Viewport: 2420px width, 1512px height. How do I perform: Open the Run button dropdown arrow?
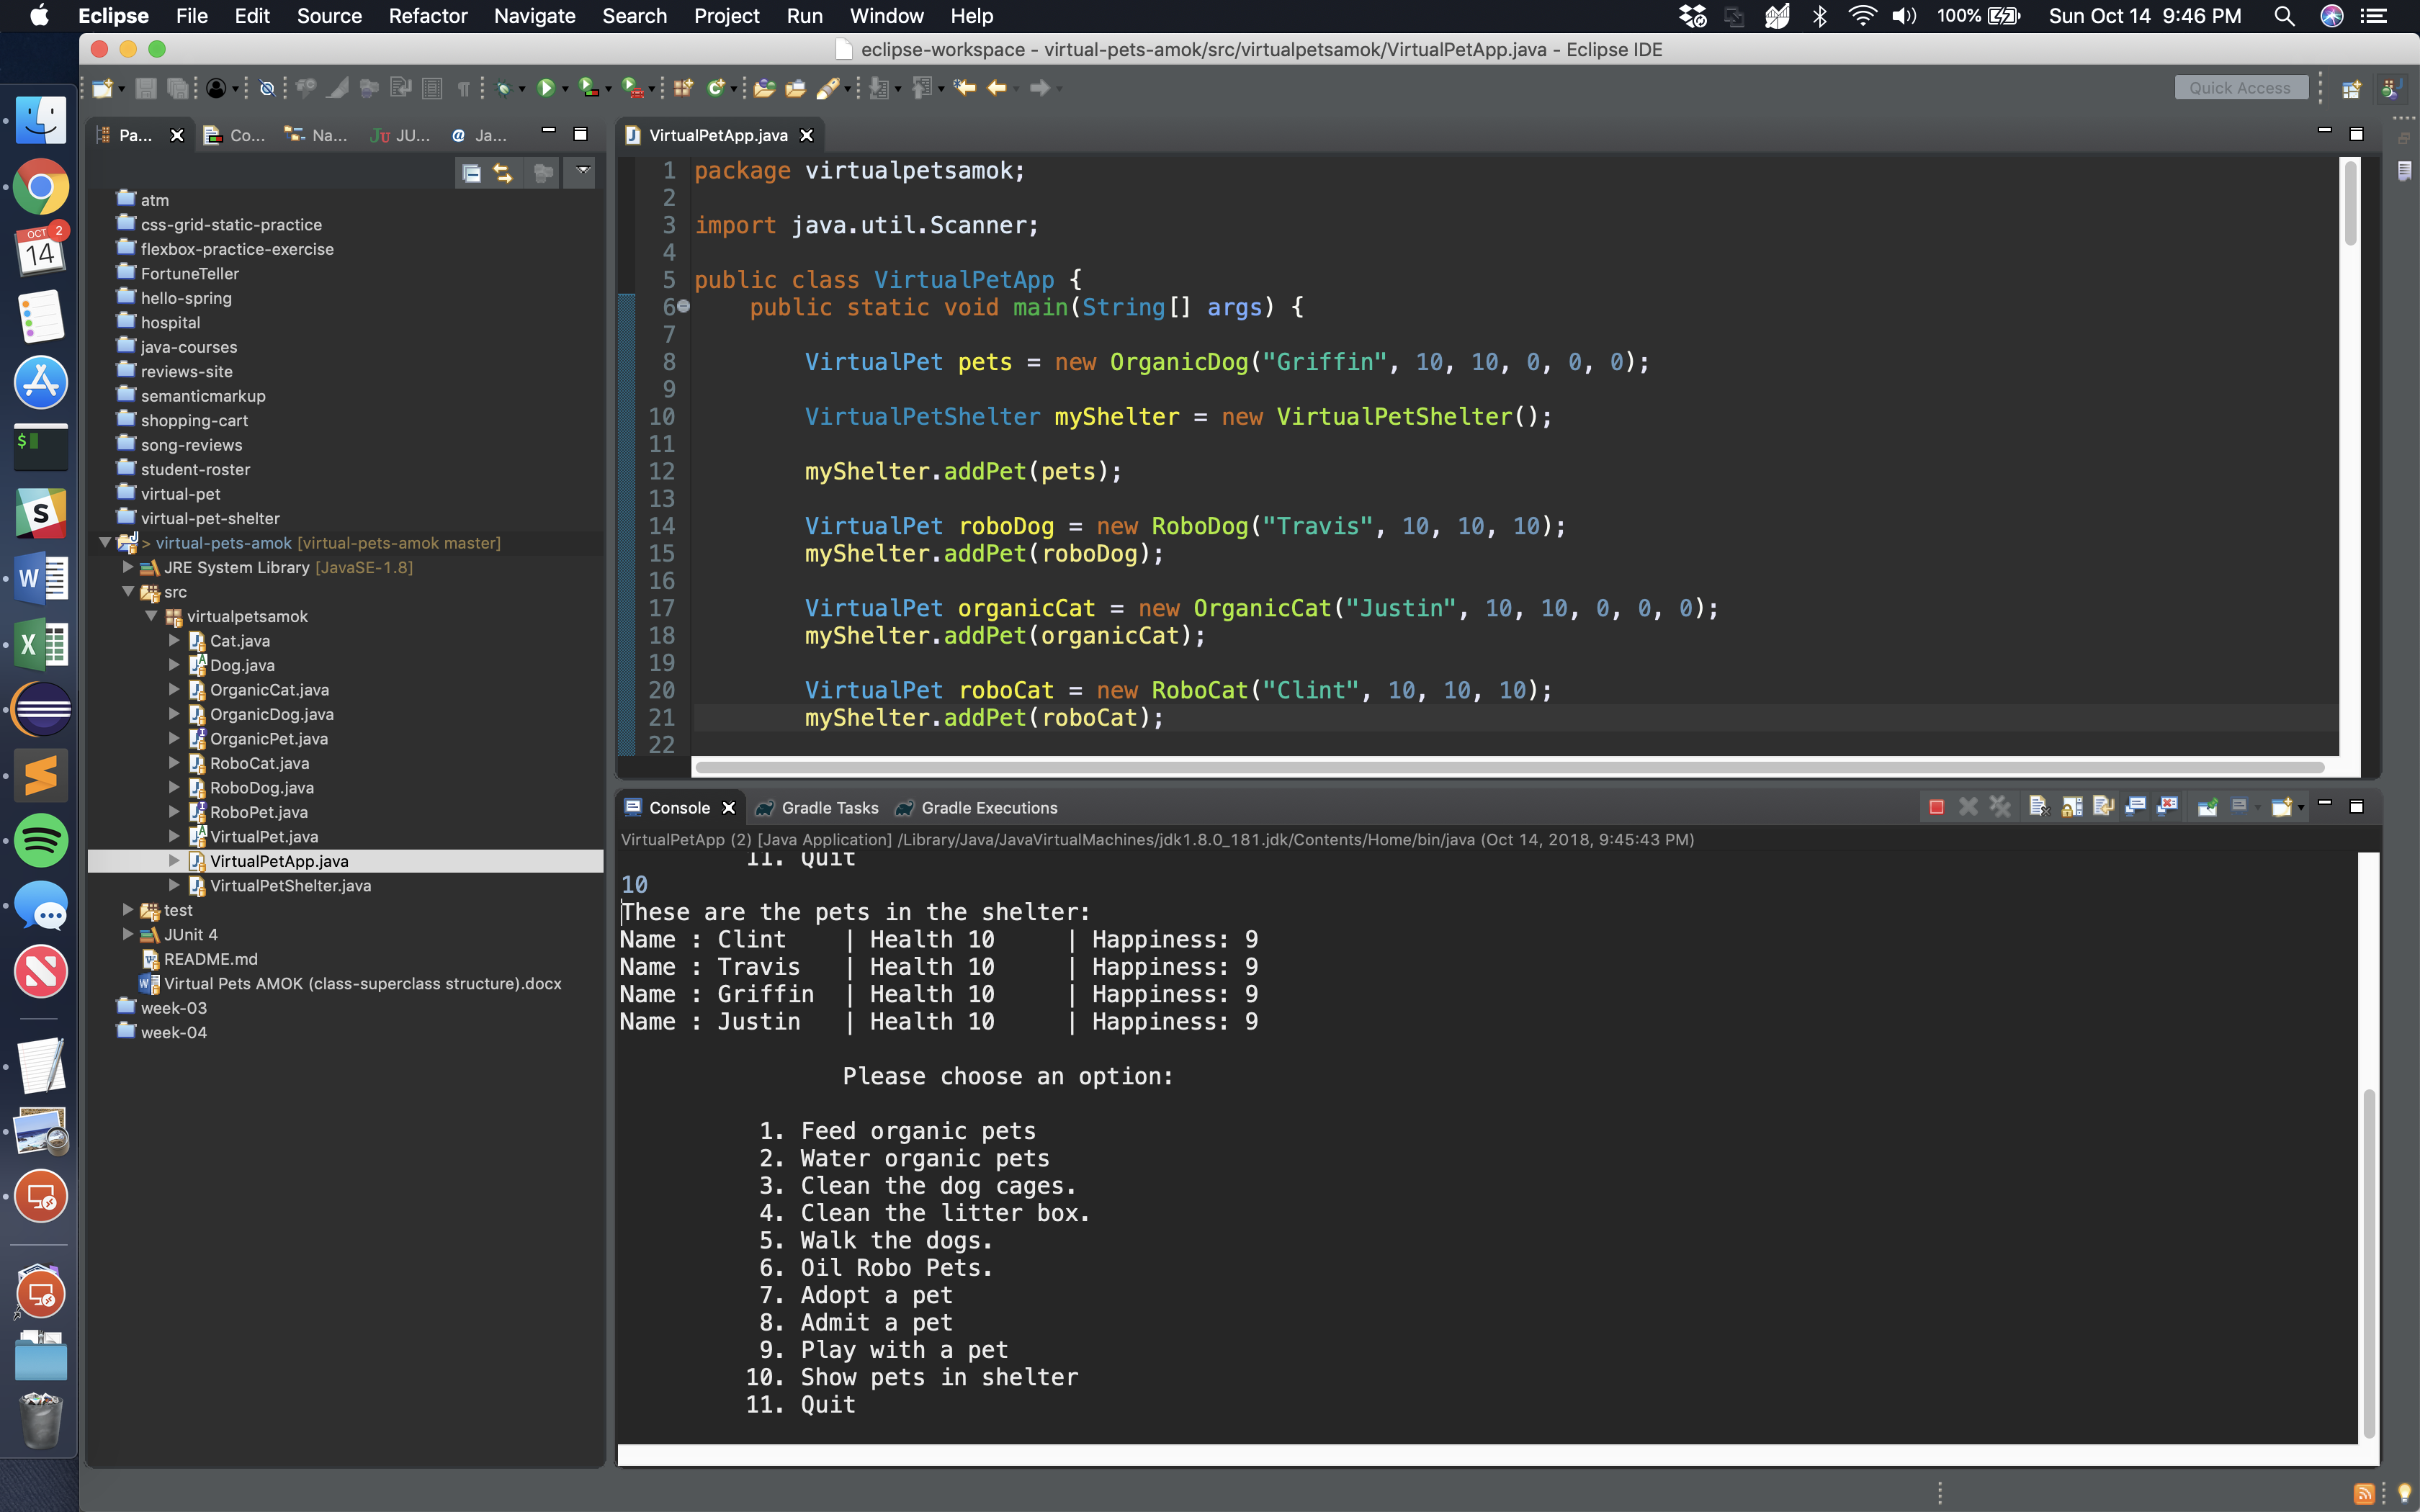point(565,89)
